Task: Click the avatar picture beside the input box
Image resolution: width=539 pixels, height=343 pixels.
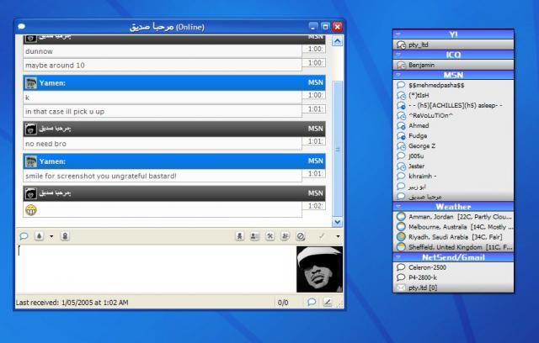Action: click(320, 269)
